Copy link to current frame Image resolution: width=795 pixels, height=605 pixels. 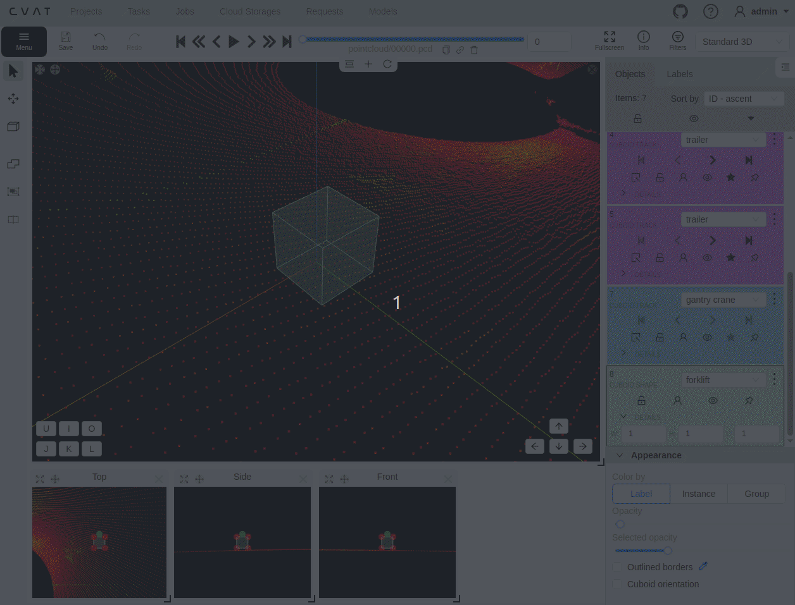(460, 50)
